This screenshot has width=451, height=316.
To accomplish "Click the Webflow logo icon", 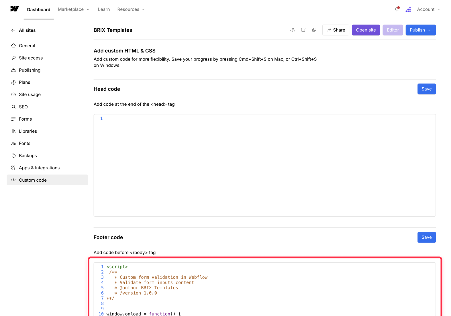I will pyautogui.click(x=15, y=9).
